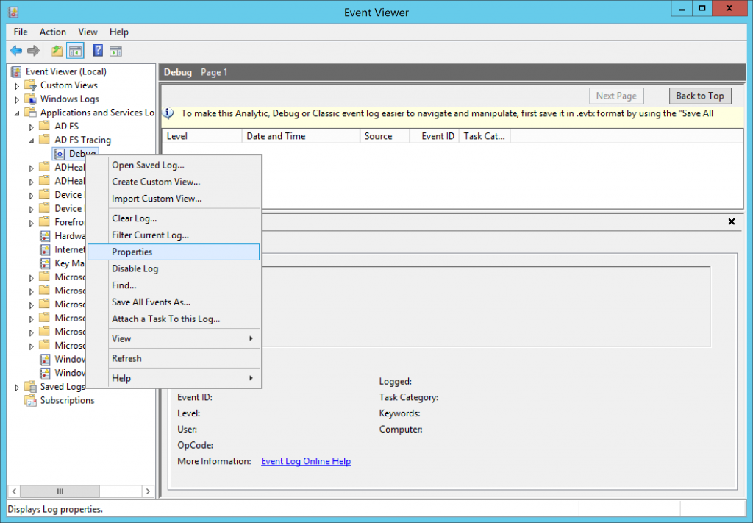Click the back navigation arrow in toolbar

pyautogui.click(x=15, y=50)
